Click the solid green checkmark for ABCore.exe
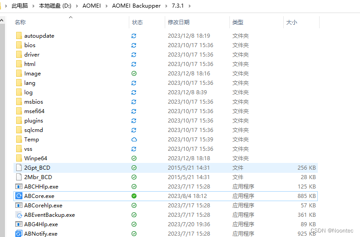Viewport: 360px width, 237px height. (134, 196)
